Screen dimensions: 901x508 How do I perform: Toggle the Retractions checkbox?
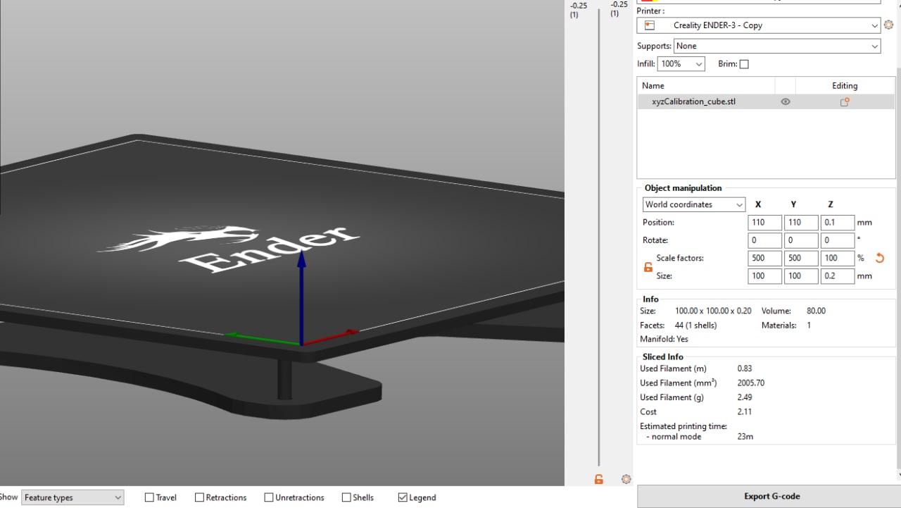click(x=199, y=497)
